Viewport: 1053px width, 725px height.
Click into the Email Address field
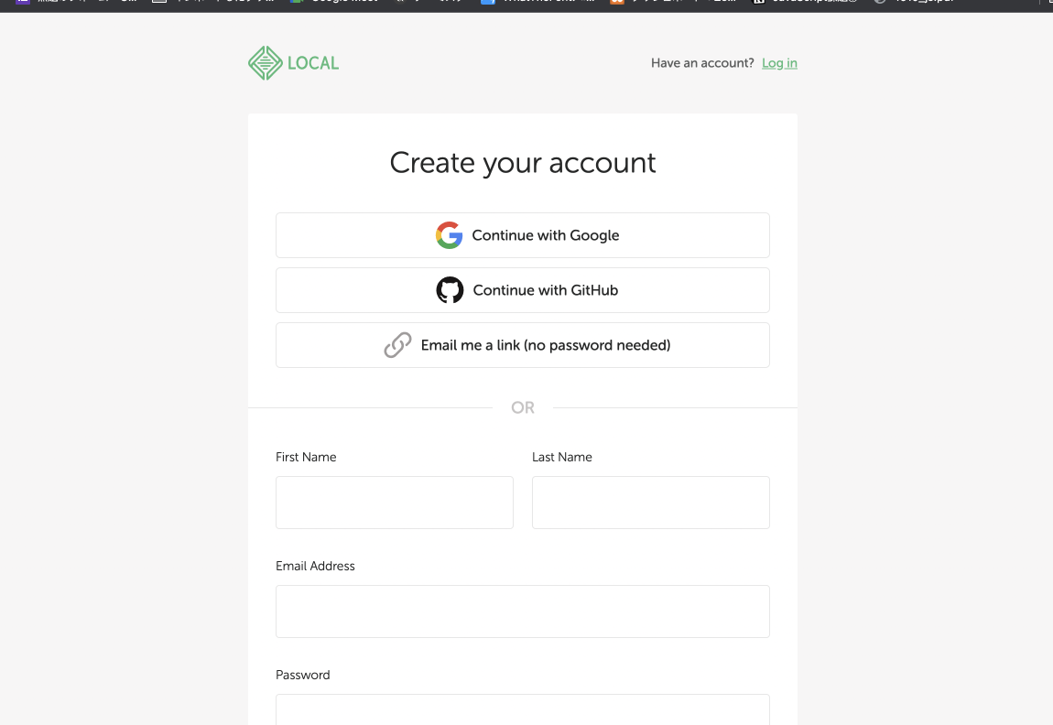click(x=523, y=611)
